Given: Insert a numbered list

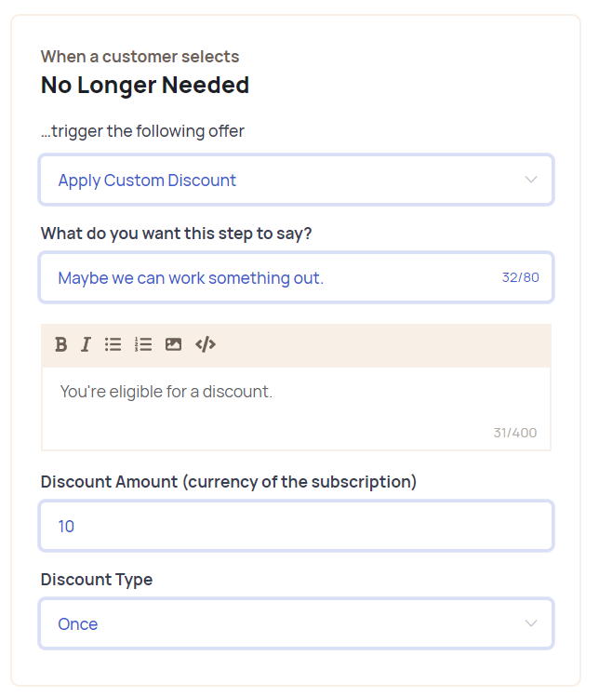Looking at the screenshot, I should click(x=142, y=344).
